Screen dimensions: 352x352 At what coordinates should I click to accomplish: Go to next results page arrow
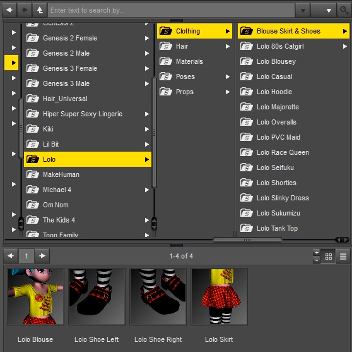point(42,256)
